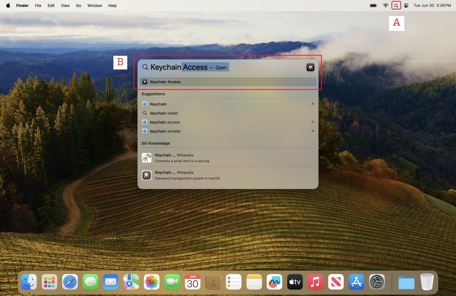
Task: Open Keychain Wikipedia password management result
Action: pyautogui.click(x=228, y=175)
